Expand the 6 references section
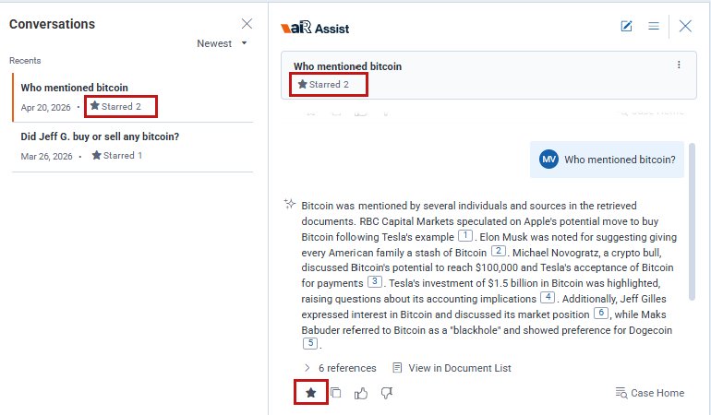 [340, 368]
